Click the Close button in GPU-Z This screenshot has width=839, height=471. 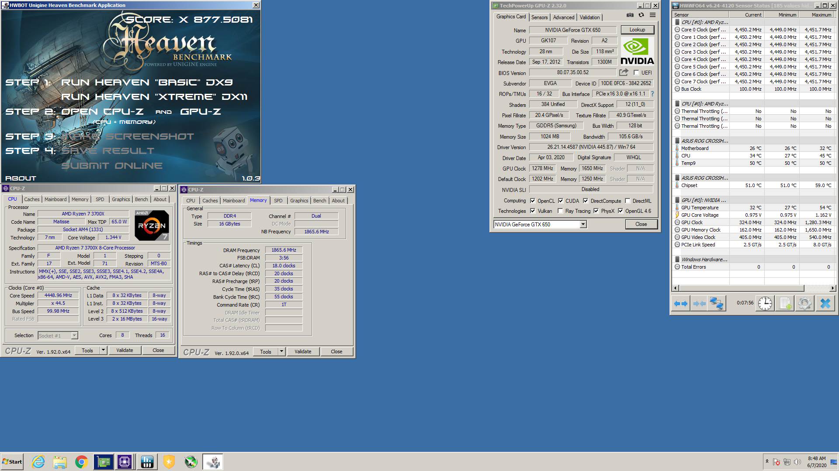tap(641, 224)
